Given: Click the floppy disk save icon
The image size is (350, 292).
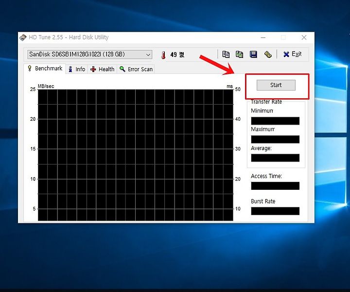Looking at the screenshot, I should click(x=253, y=55).
